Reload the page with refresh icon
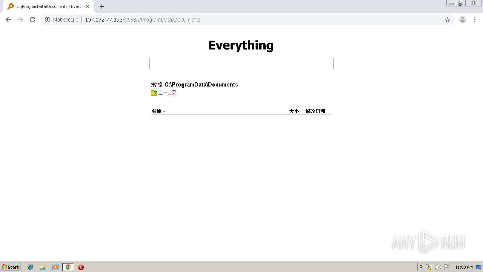Screen dimensions: 483x272 pos(32,20)
